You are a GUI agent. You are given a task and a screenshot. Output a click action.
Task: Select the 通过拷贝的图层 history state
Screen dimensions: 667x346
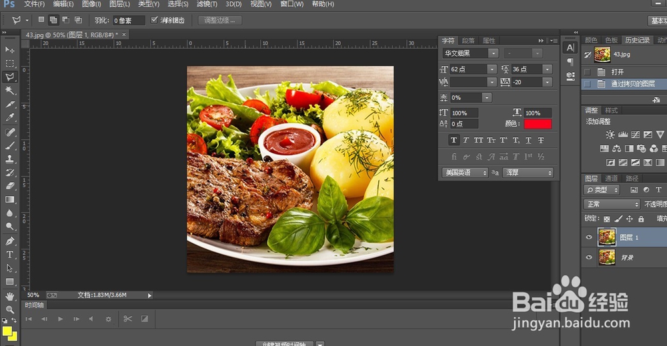632,84
